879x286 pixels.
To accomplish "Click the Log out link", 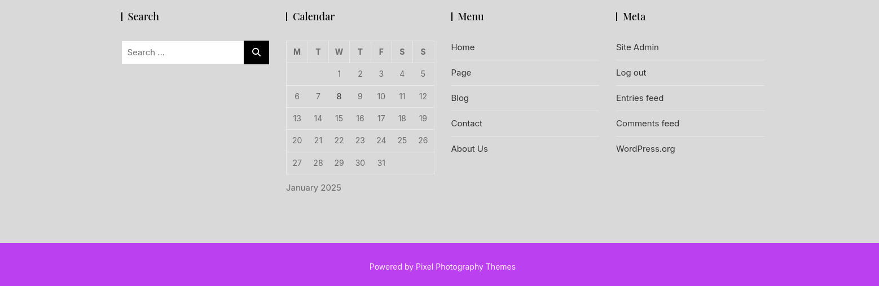I will coord(631,73).
